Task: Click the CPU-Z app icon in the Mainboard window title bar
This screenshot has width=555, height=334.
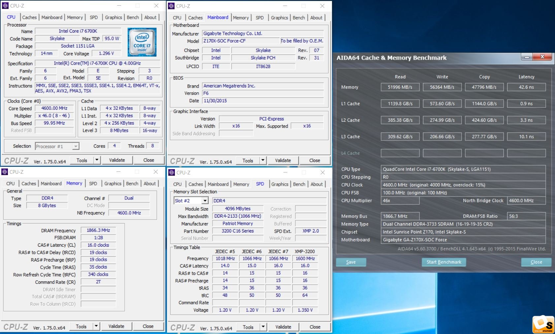Action: (171, 6)
